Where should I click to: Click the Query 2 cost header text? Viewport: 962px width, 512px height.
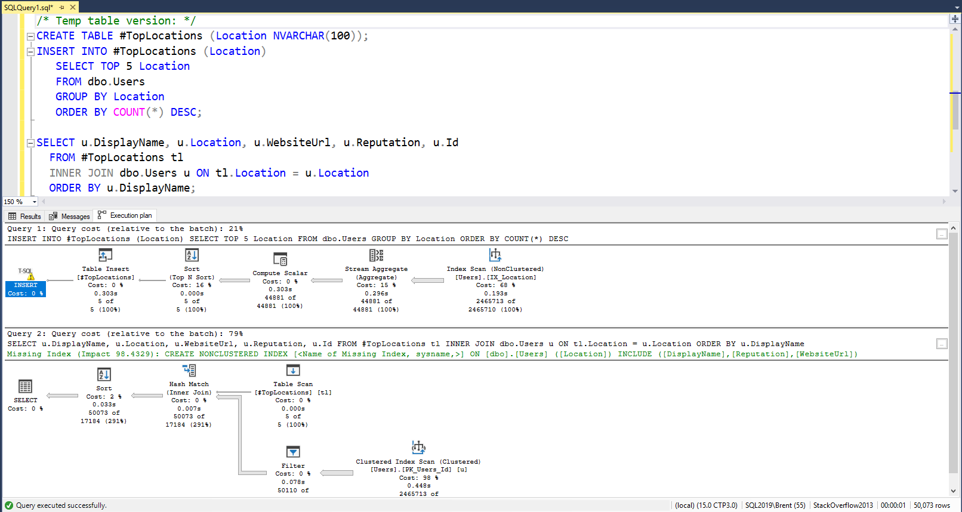coord(125,334)
